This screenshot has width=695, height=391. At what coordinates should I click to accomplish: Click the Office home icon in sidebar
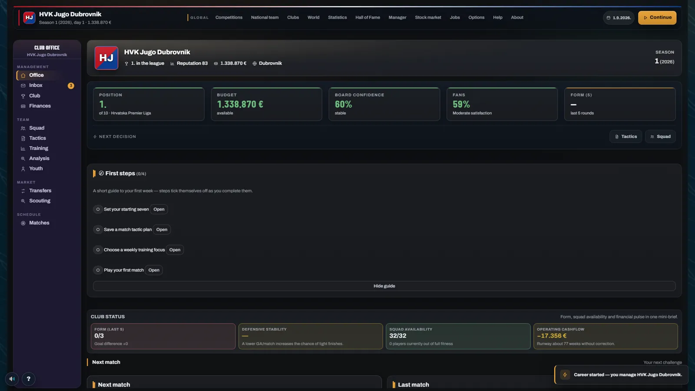click(23, 76)
